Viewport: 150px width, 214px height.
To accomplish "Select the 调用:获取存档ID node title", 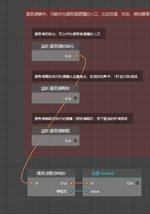I will 51,173.
